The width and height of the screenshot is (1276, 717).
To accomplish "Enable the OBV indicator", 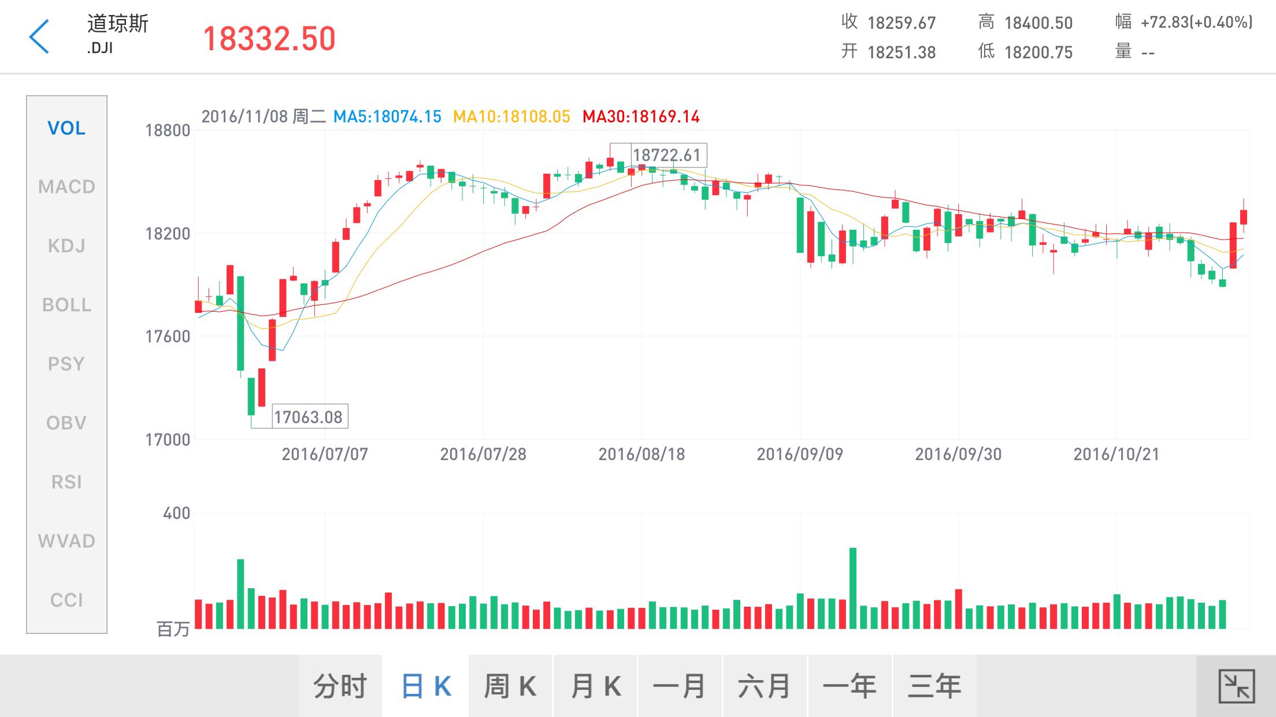I will (66, 423).
